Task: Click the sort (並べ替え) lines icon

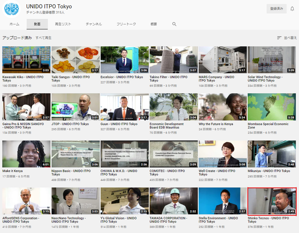Action: tap(279, 38)
